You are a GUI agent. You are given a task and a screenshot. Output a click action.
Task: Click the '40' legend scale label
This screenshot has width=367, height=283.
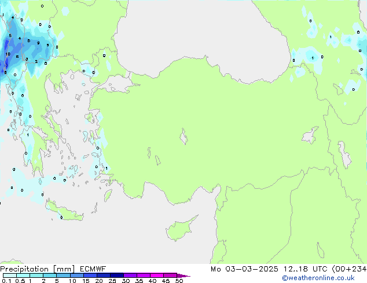tap(152, 281)
